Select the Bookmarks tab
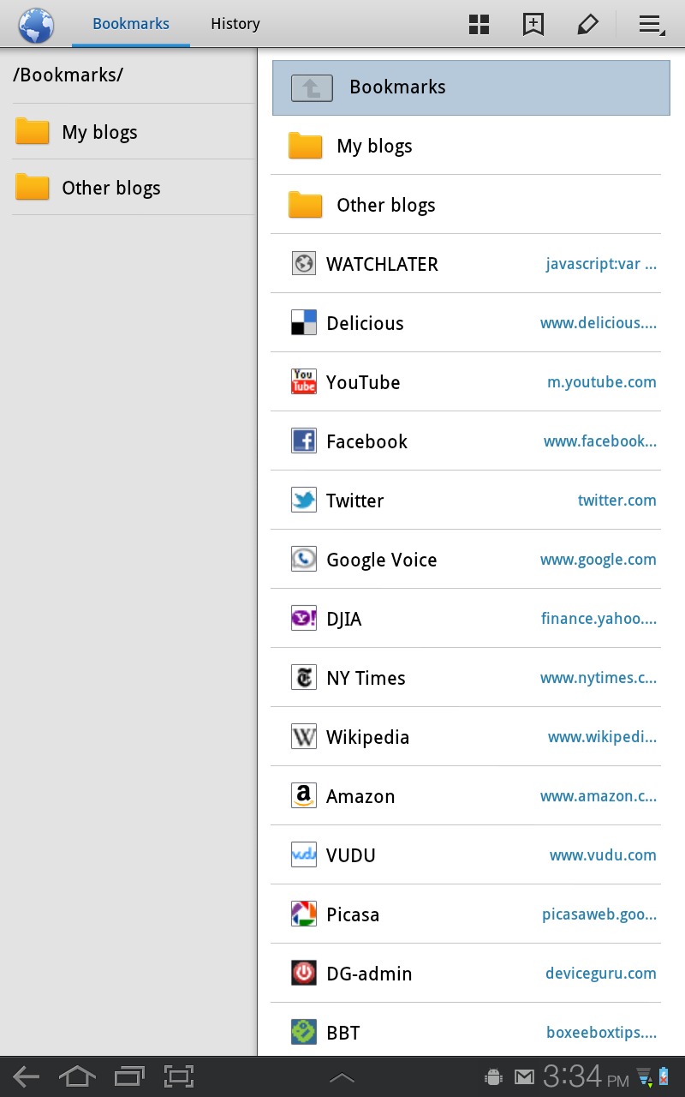Screen dimensions: 685x1097 [131, 24]
